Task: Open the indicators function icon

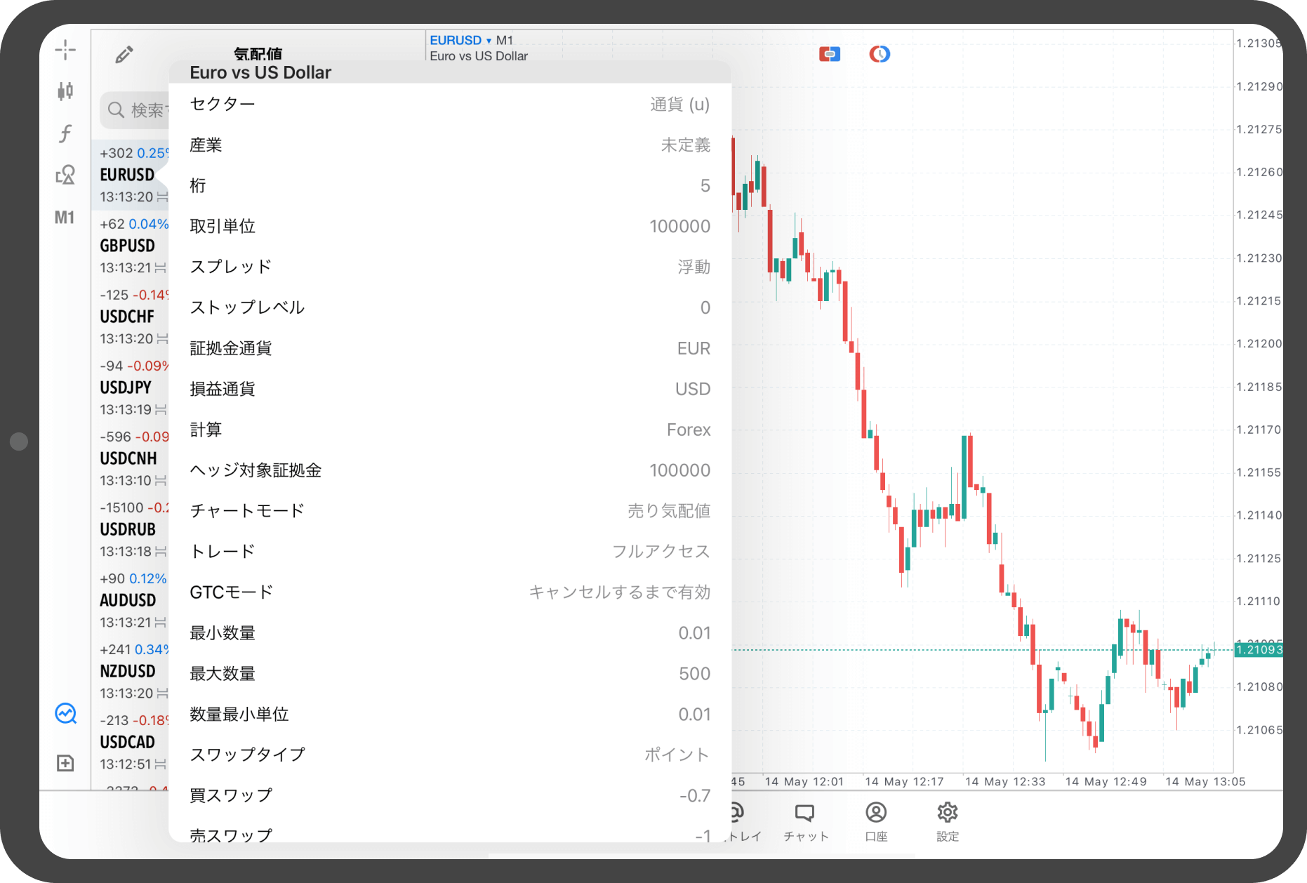Action: (65, 133)
